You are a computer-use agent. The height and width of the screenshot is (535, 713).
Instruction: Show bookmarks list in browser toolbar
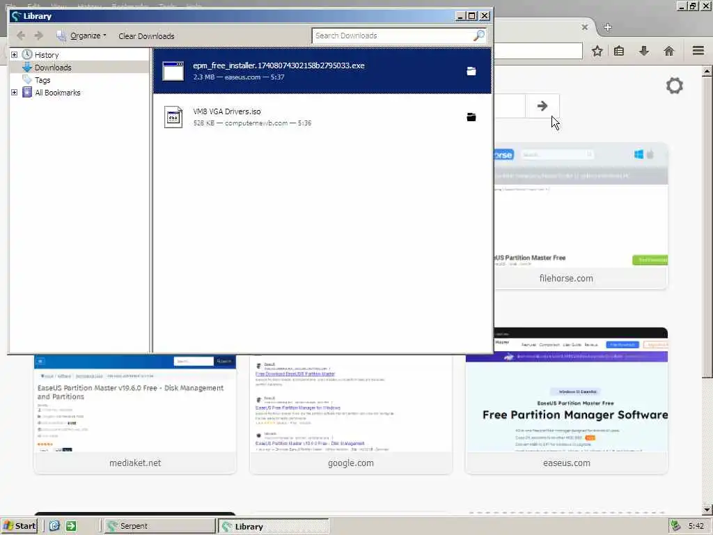pyautogui.click(x=619, y=51)
